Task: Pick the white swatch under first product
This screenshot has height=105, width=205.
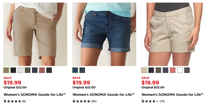Action: tap(20, 70)
